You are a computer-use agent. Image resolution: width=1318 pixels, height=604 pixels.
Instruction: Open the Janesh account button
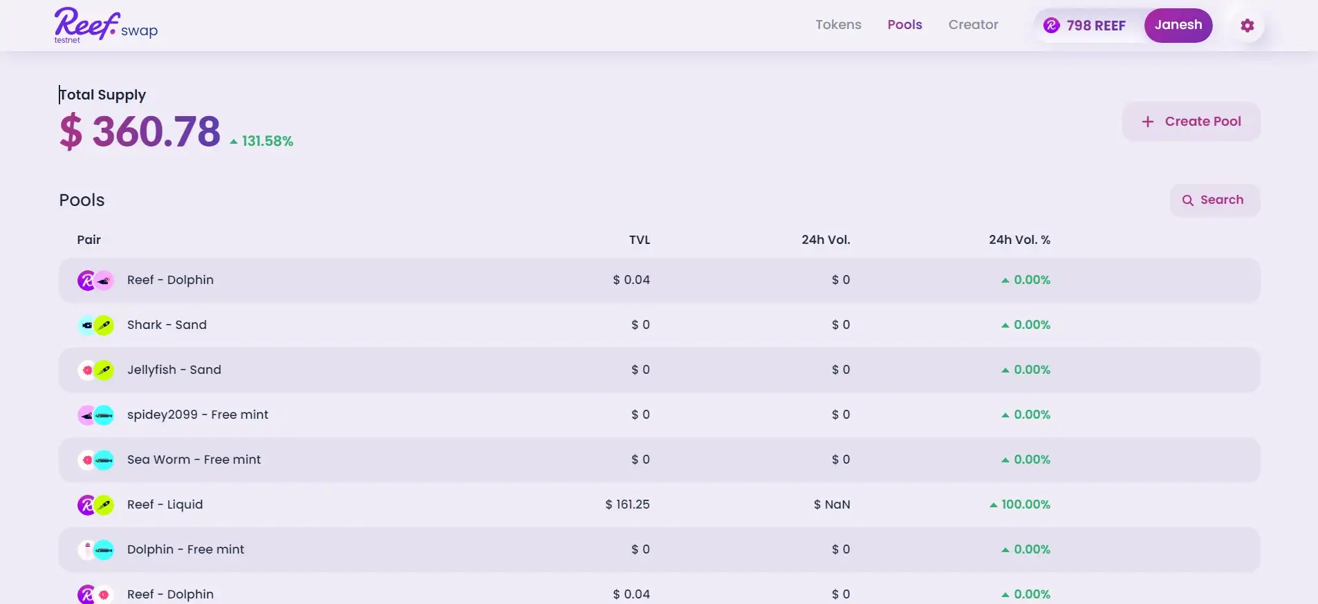tap(1178, 26)
